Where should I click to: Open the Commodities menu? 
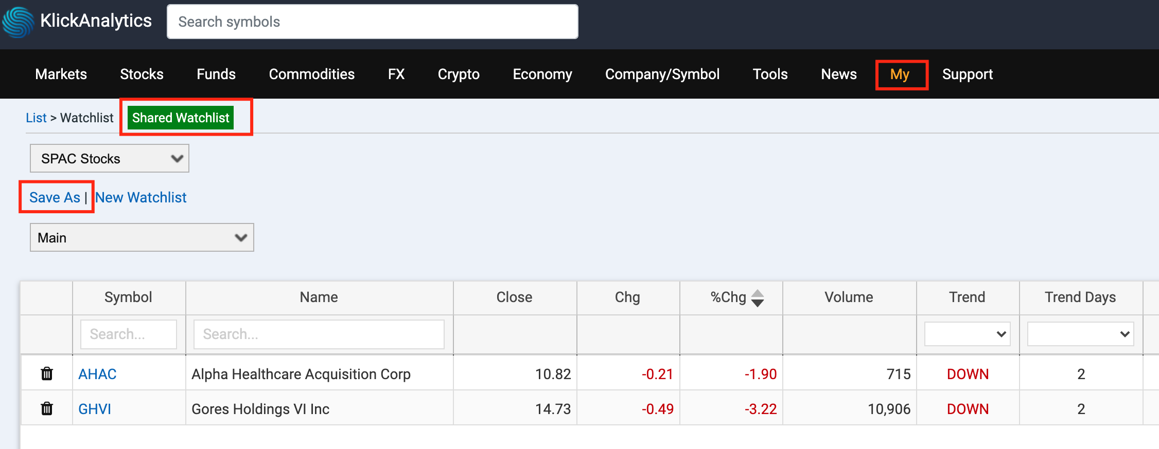coord(312,74)
